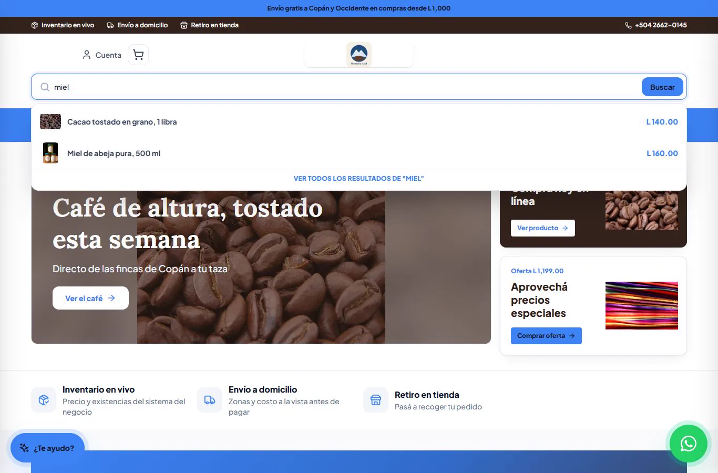Click the coffee beans product card image

click(x=642, y=210)
